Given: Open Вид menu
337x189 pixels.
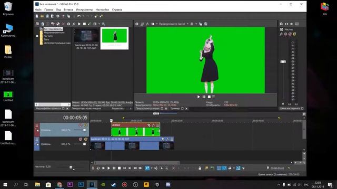Looking at the screenshot, I should click(x=58, y=9).
